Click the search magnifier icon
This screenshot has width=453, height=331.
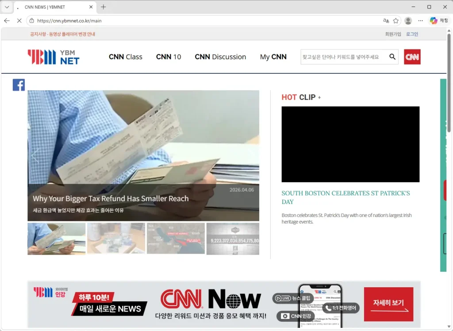(x=392, y=57)
